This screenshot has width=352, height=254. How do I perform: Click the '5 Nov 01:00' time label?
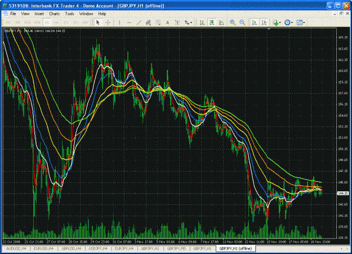166,242
